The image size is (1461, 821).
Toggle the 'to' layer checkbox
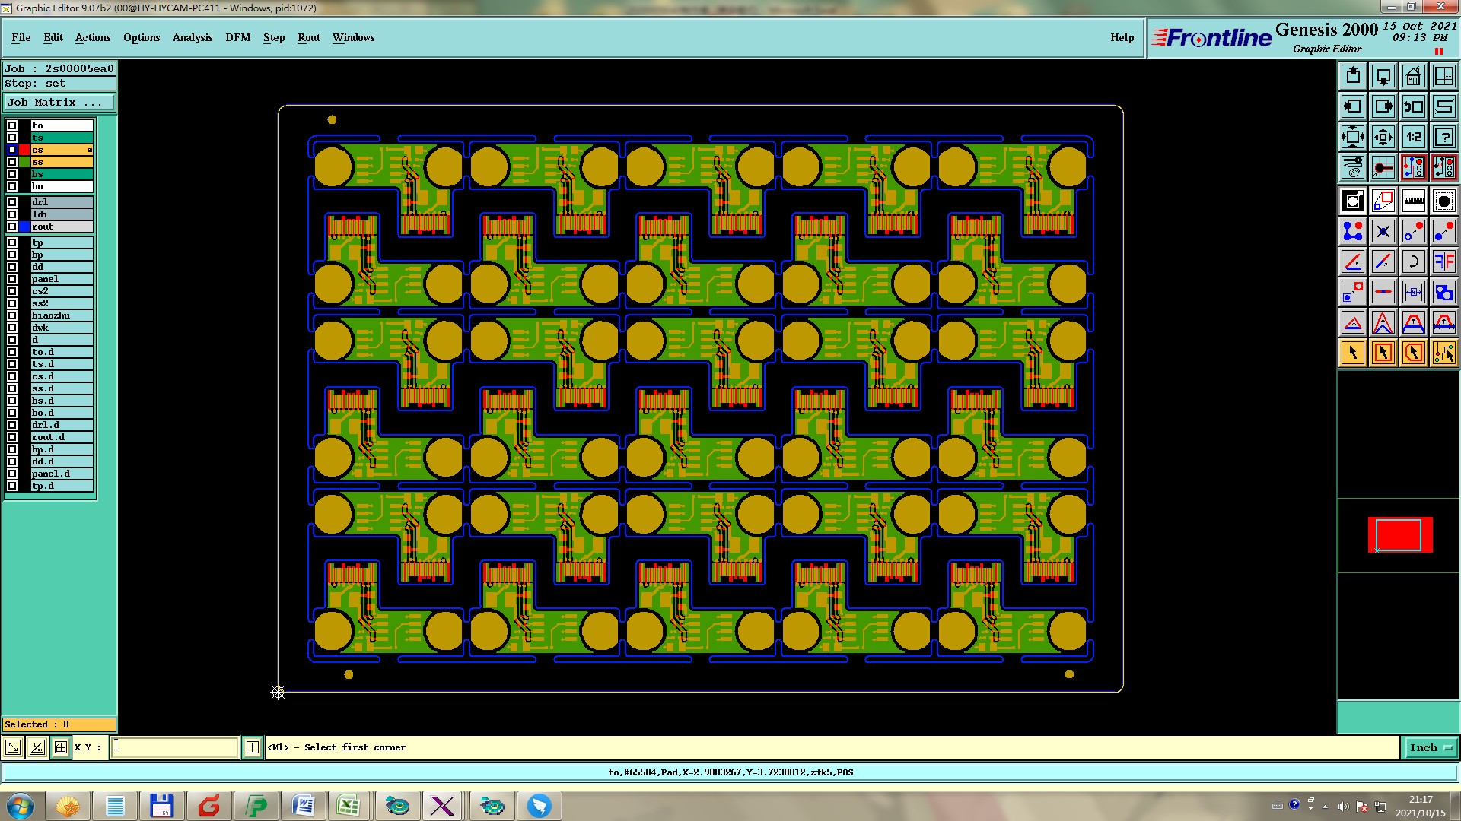click(12, 125)
